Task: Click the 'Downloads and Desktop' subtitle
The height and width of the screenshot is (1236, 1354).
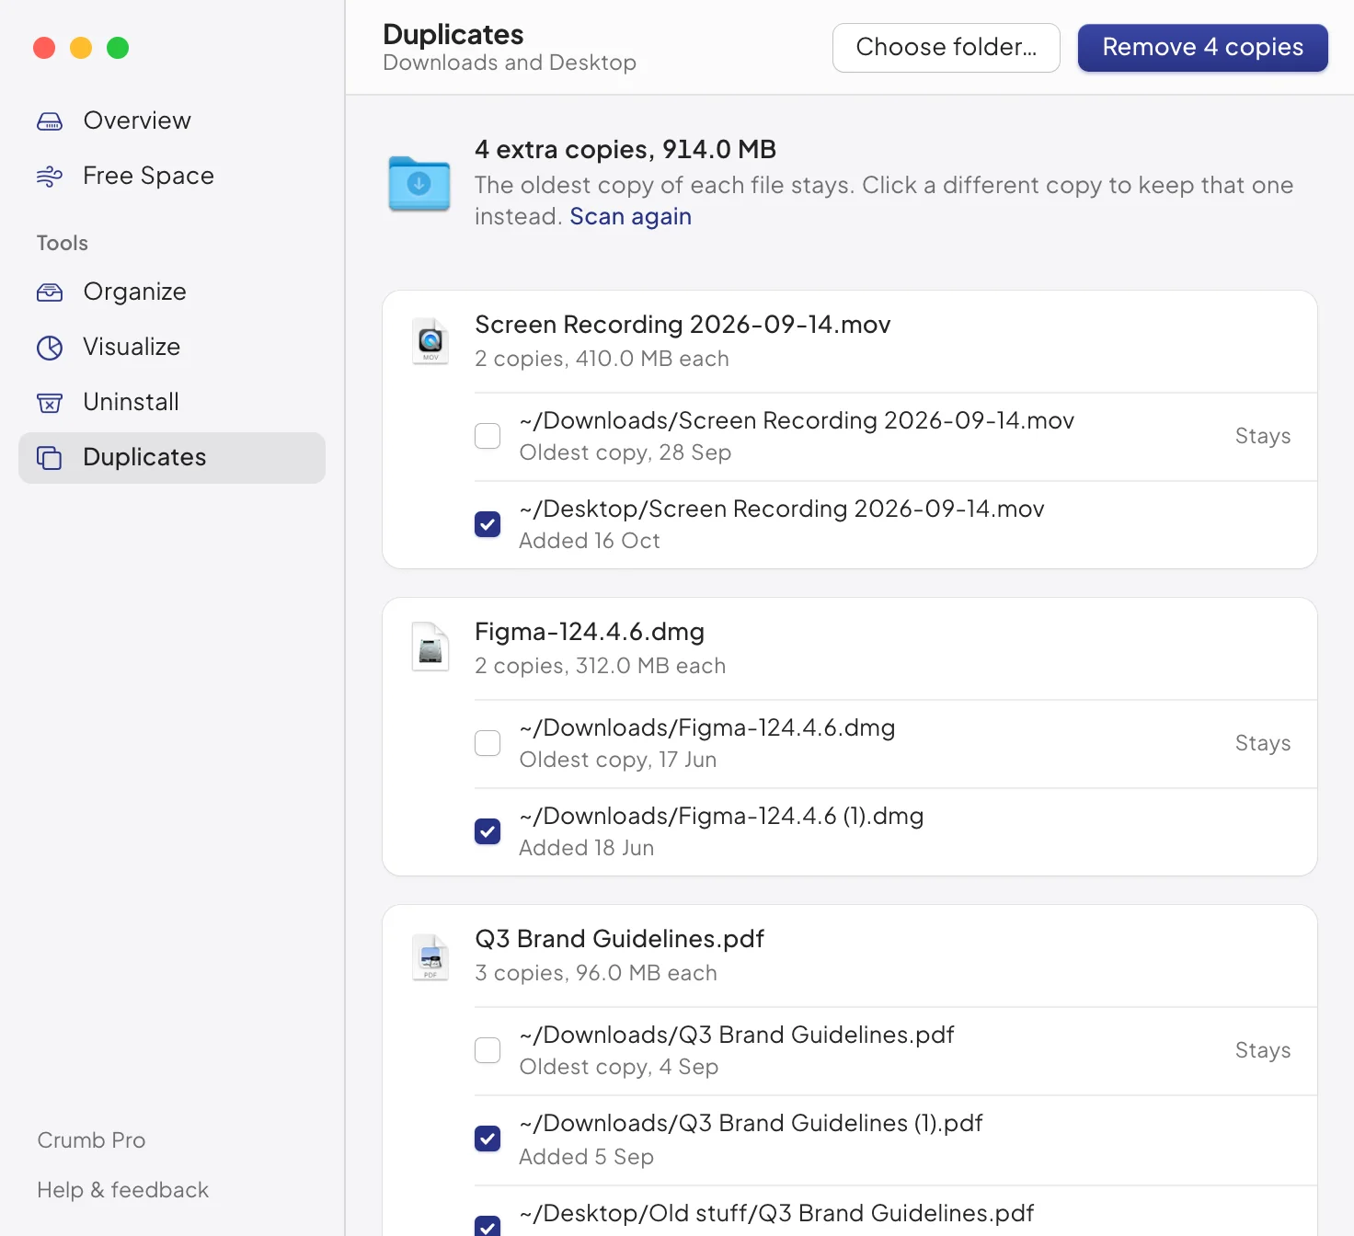Action: click(x=510, y=63)
